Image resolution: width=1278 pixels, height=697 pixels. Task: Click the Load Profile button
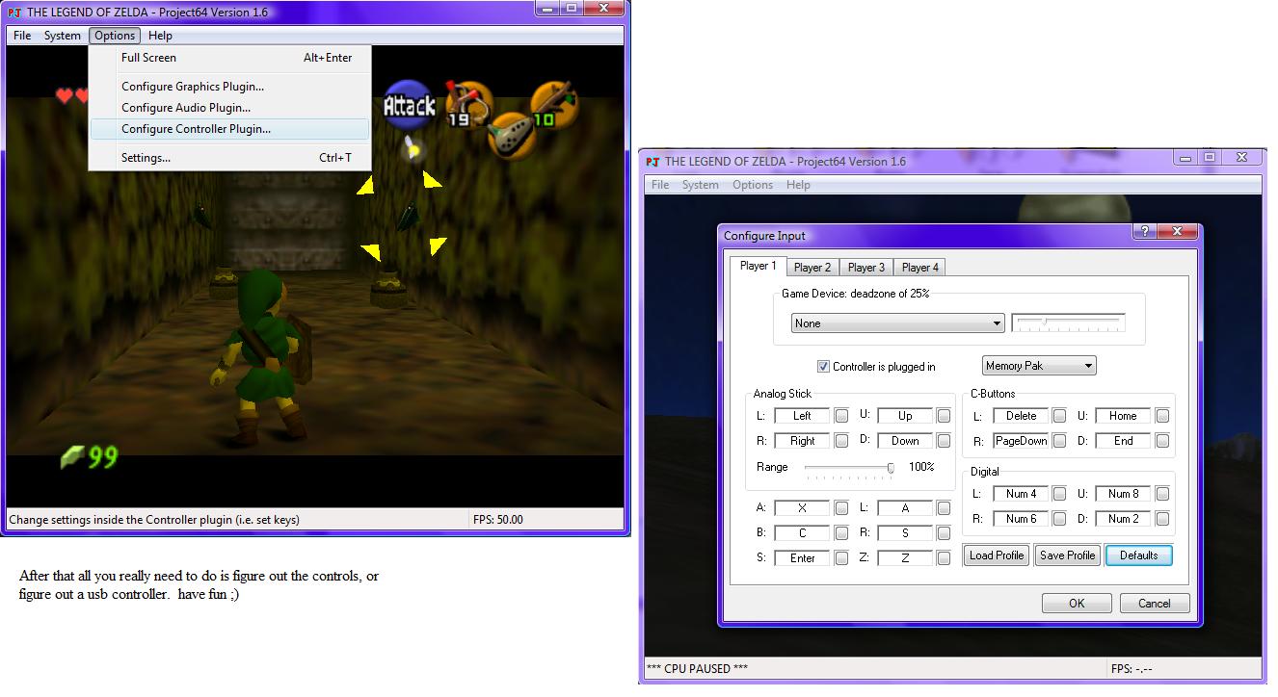(997, 555)
